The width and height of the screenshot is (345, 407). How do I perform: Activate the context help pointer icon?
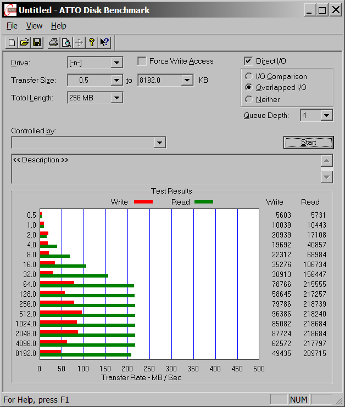tap(104, 42)
